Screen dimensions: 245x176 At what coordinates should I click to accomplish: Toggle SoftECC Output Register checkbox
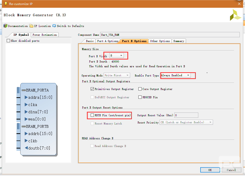(x=92, y=97)
